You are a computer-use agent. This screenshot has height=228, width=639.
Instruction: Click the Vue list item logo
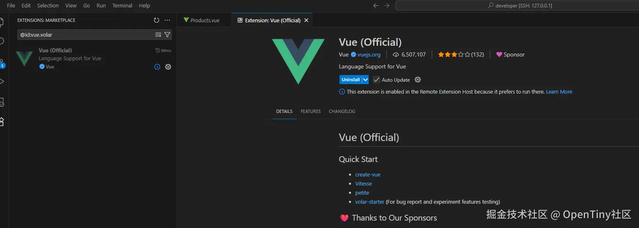[24, 59]
